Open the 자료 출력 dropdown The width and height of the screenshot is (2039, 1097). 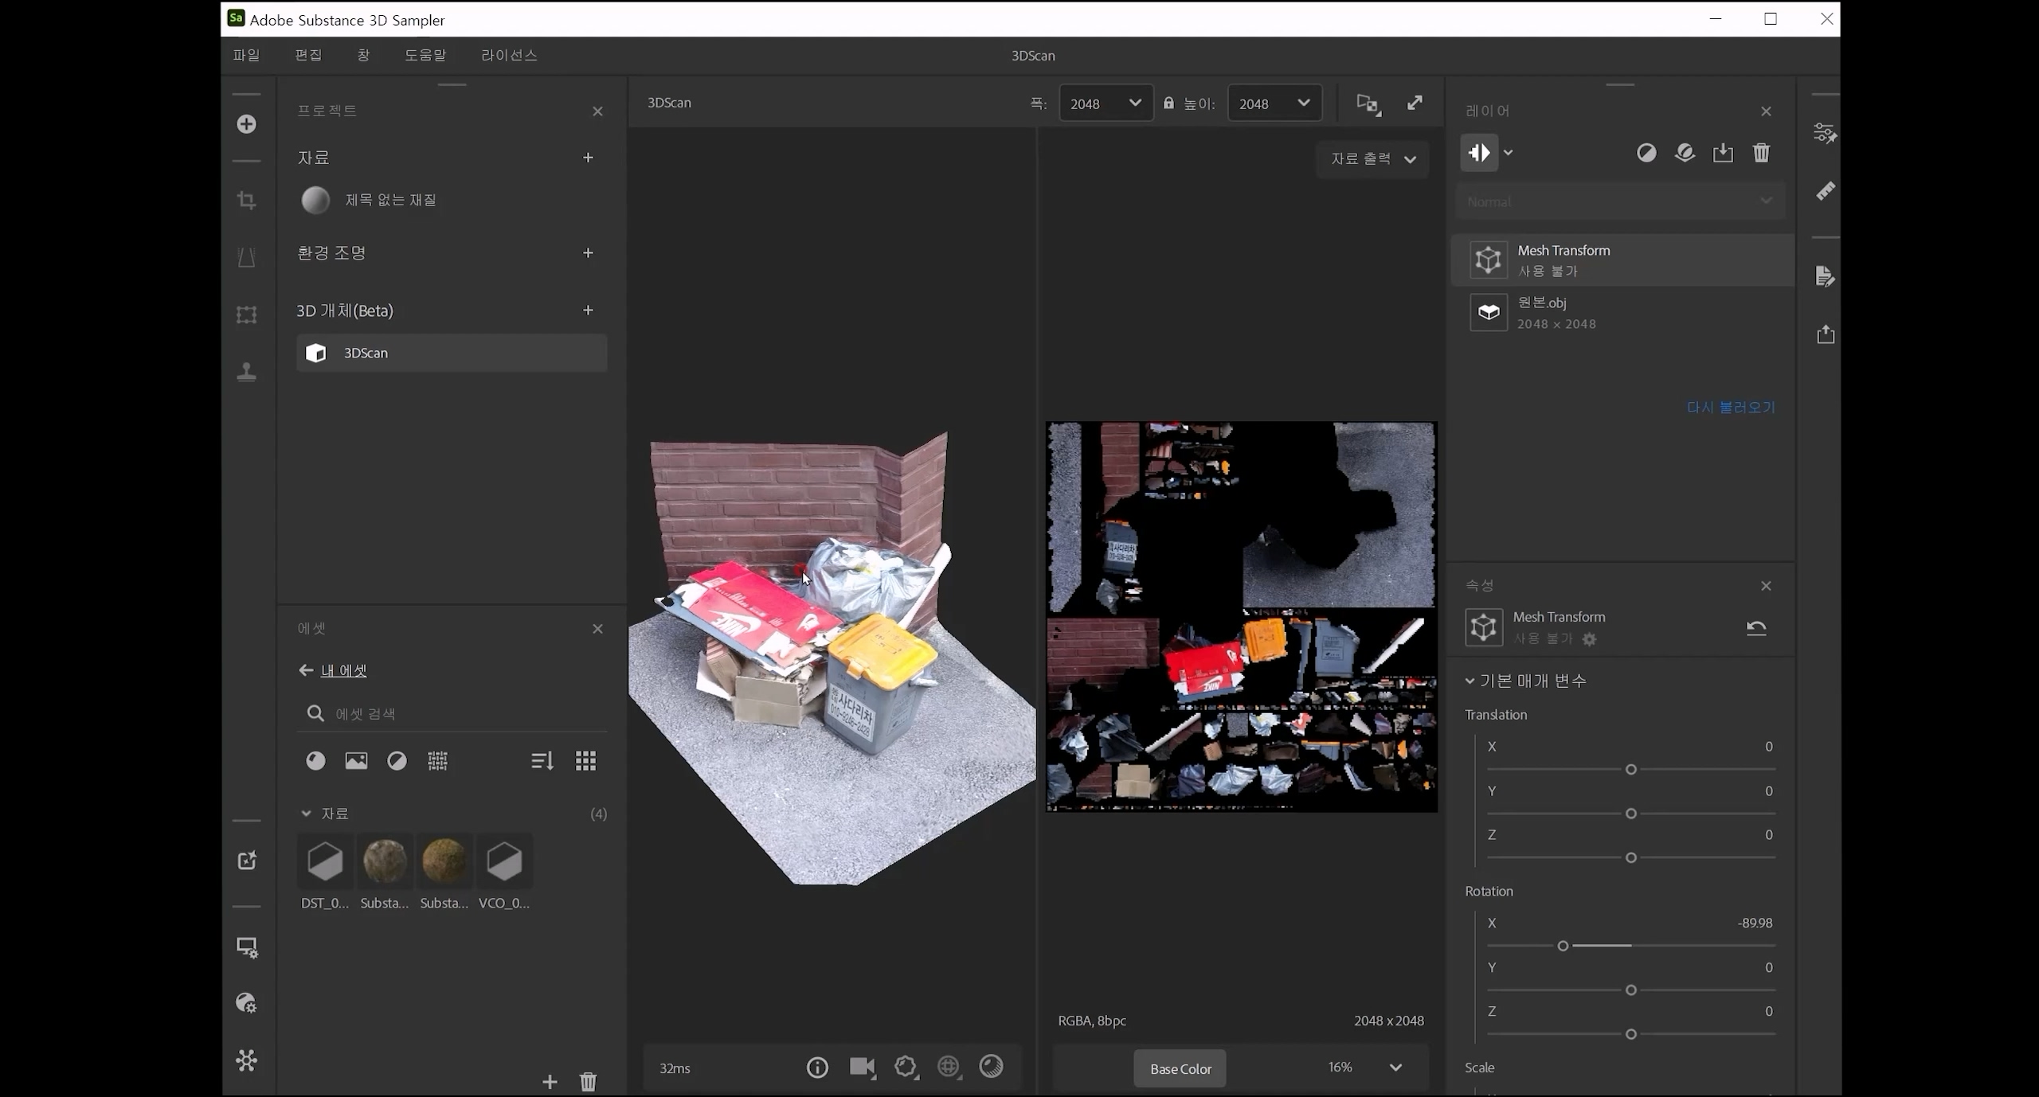[x=1372, y=159]
